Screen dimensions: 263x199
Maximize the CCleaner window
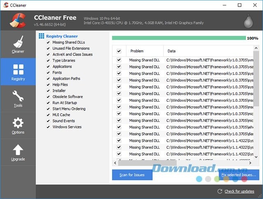coord(240,5)
